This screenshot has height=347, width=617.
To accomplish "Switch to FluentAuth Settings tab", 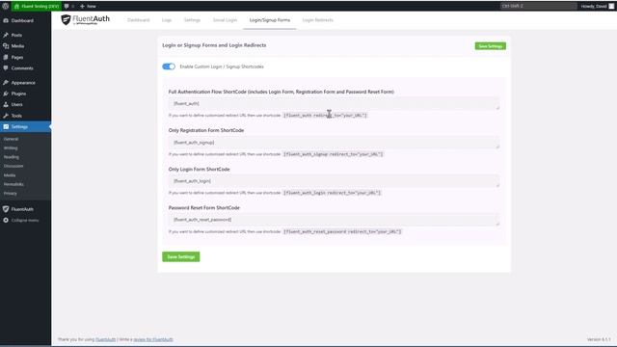I will [x=192, y=20].
